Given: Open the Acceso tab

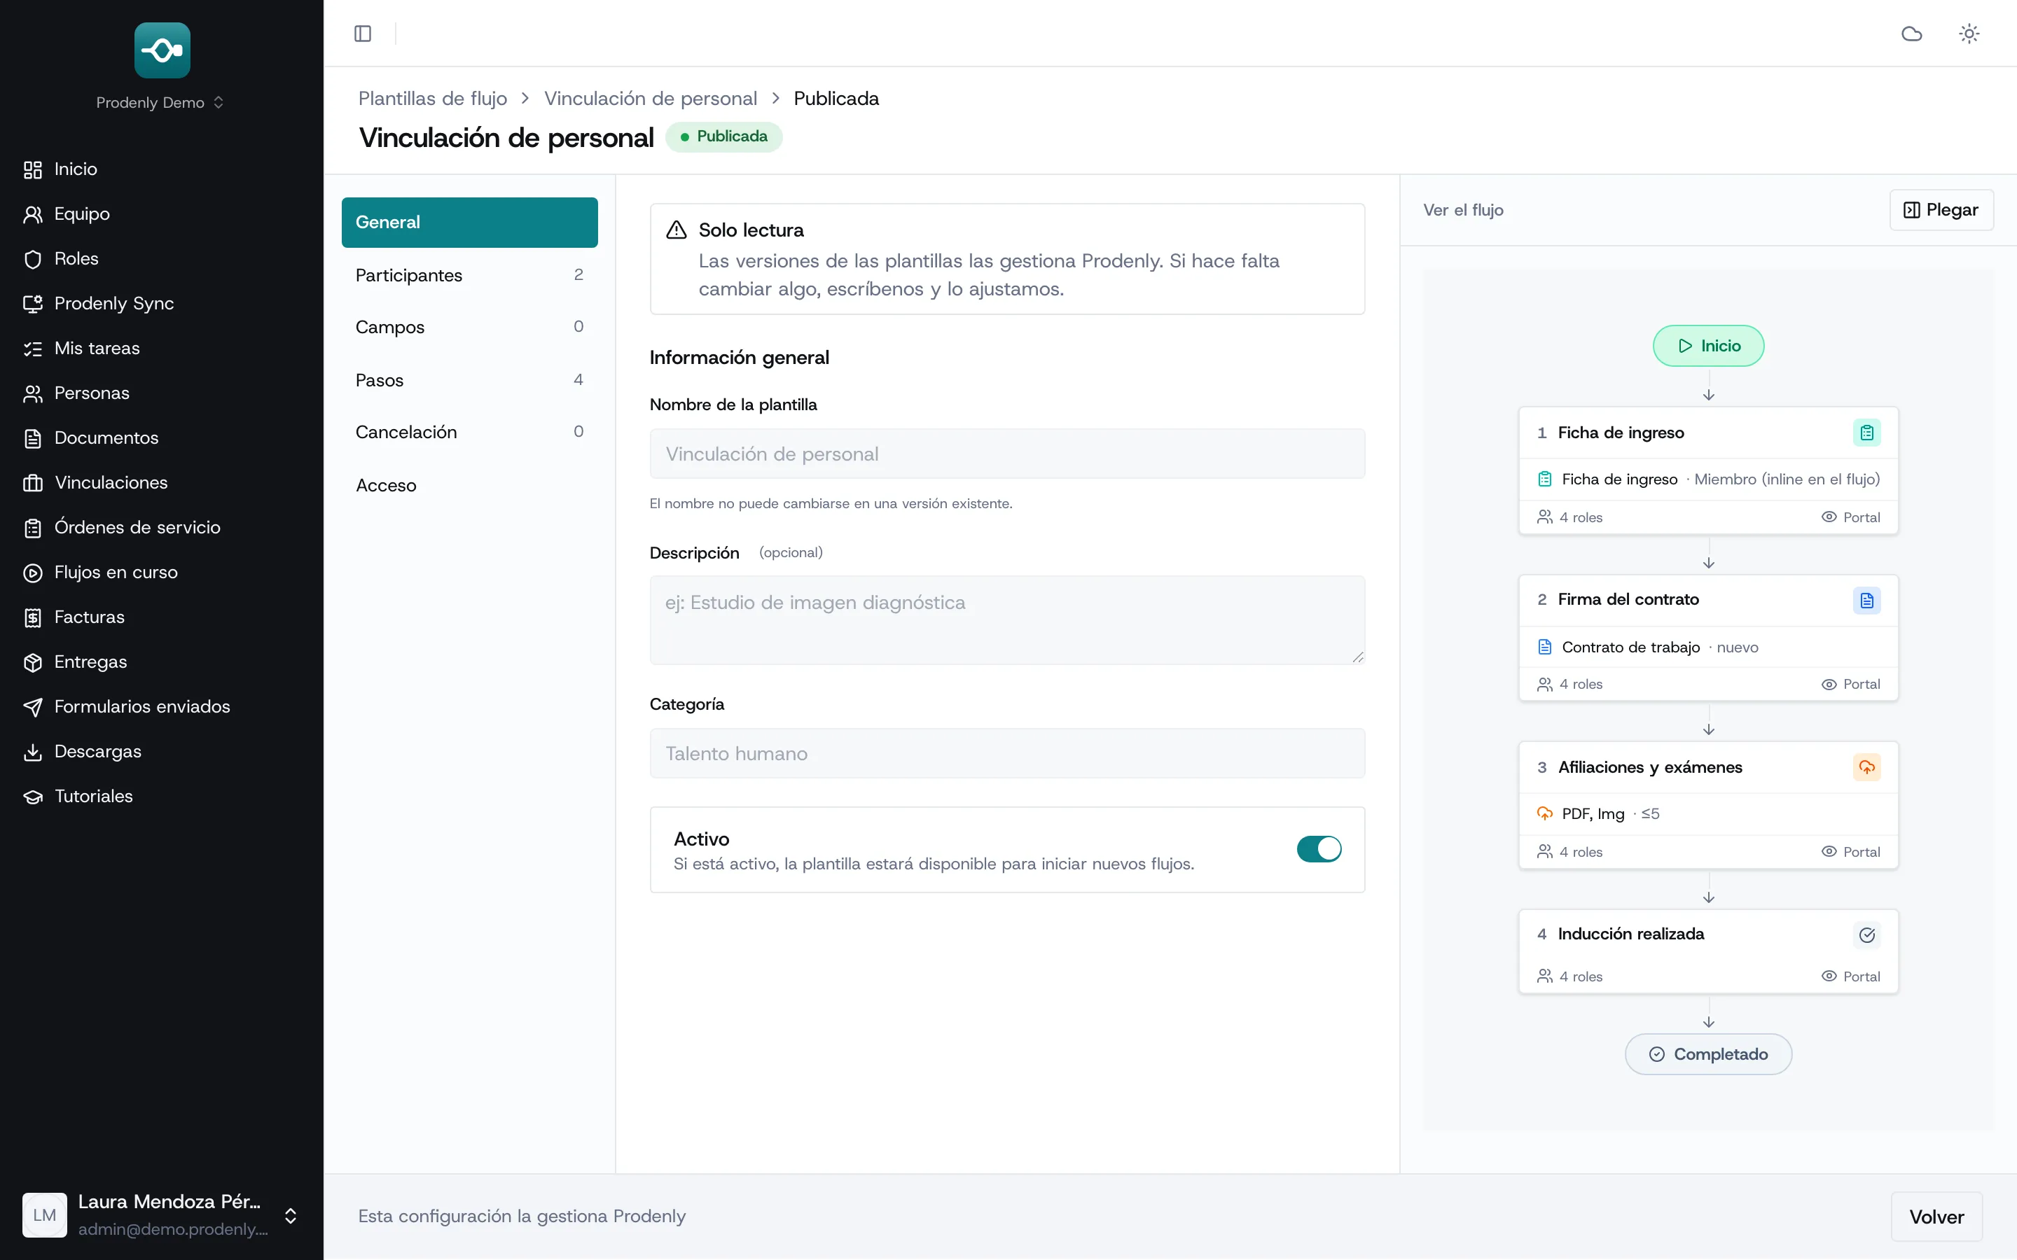Looking at the screenshot, I should click(469, 485).
